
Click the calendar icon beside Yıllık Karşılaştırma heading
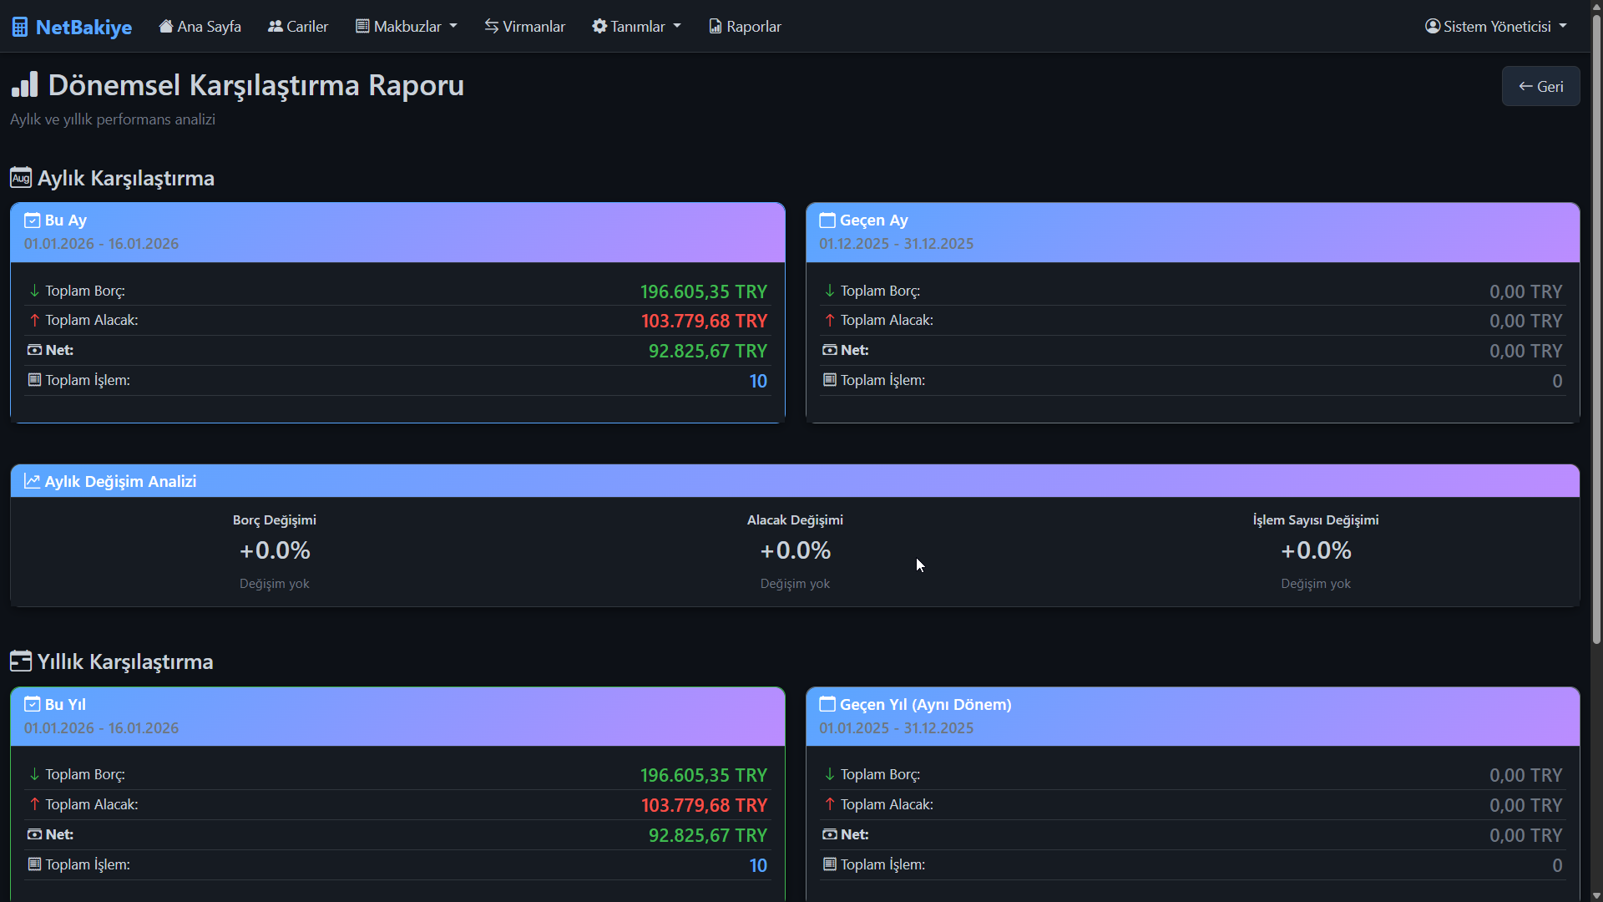21,661
